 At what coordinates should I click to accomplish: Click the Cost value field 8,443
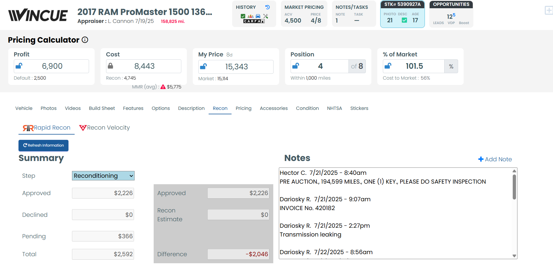point(144,66)
